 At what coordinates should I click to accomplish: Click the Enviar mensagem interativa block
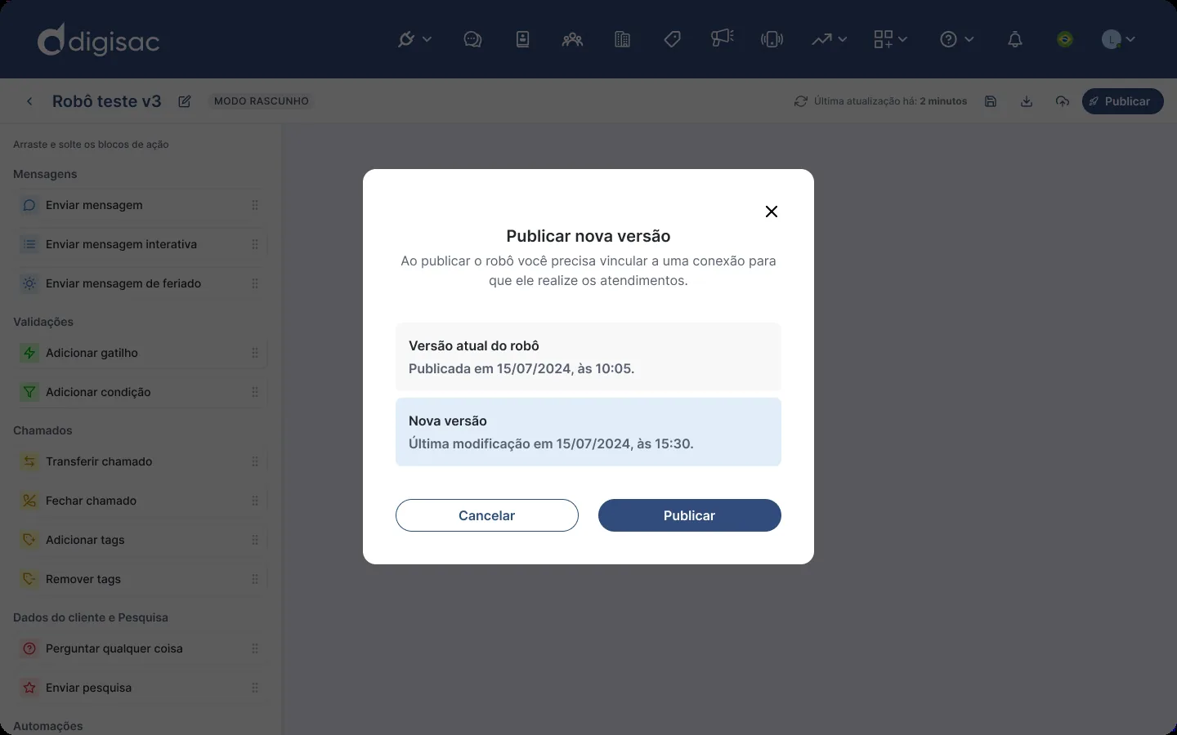pyautogui.click(x=141, y=244)
